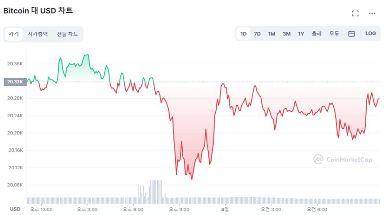Click the 20.32K current price label
The height and width of the screenshot is (215, 386).
click(x=14, y=82)
